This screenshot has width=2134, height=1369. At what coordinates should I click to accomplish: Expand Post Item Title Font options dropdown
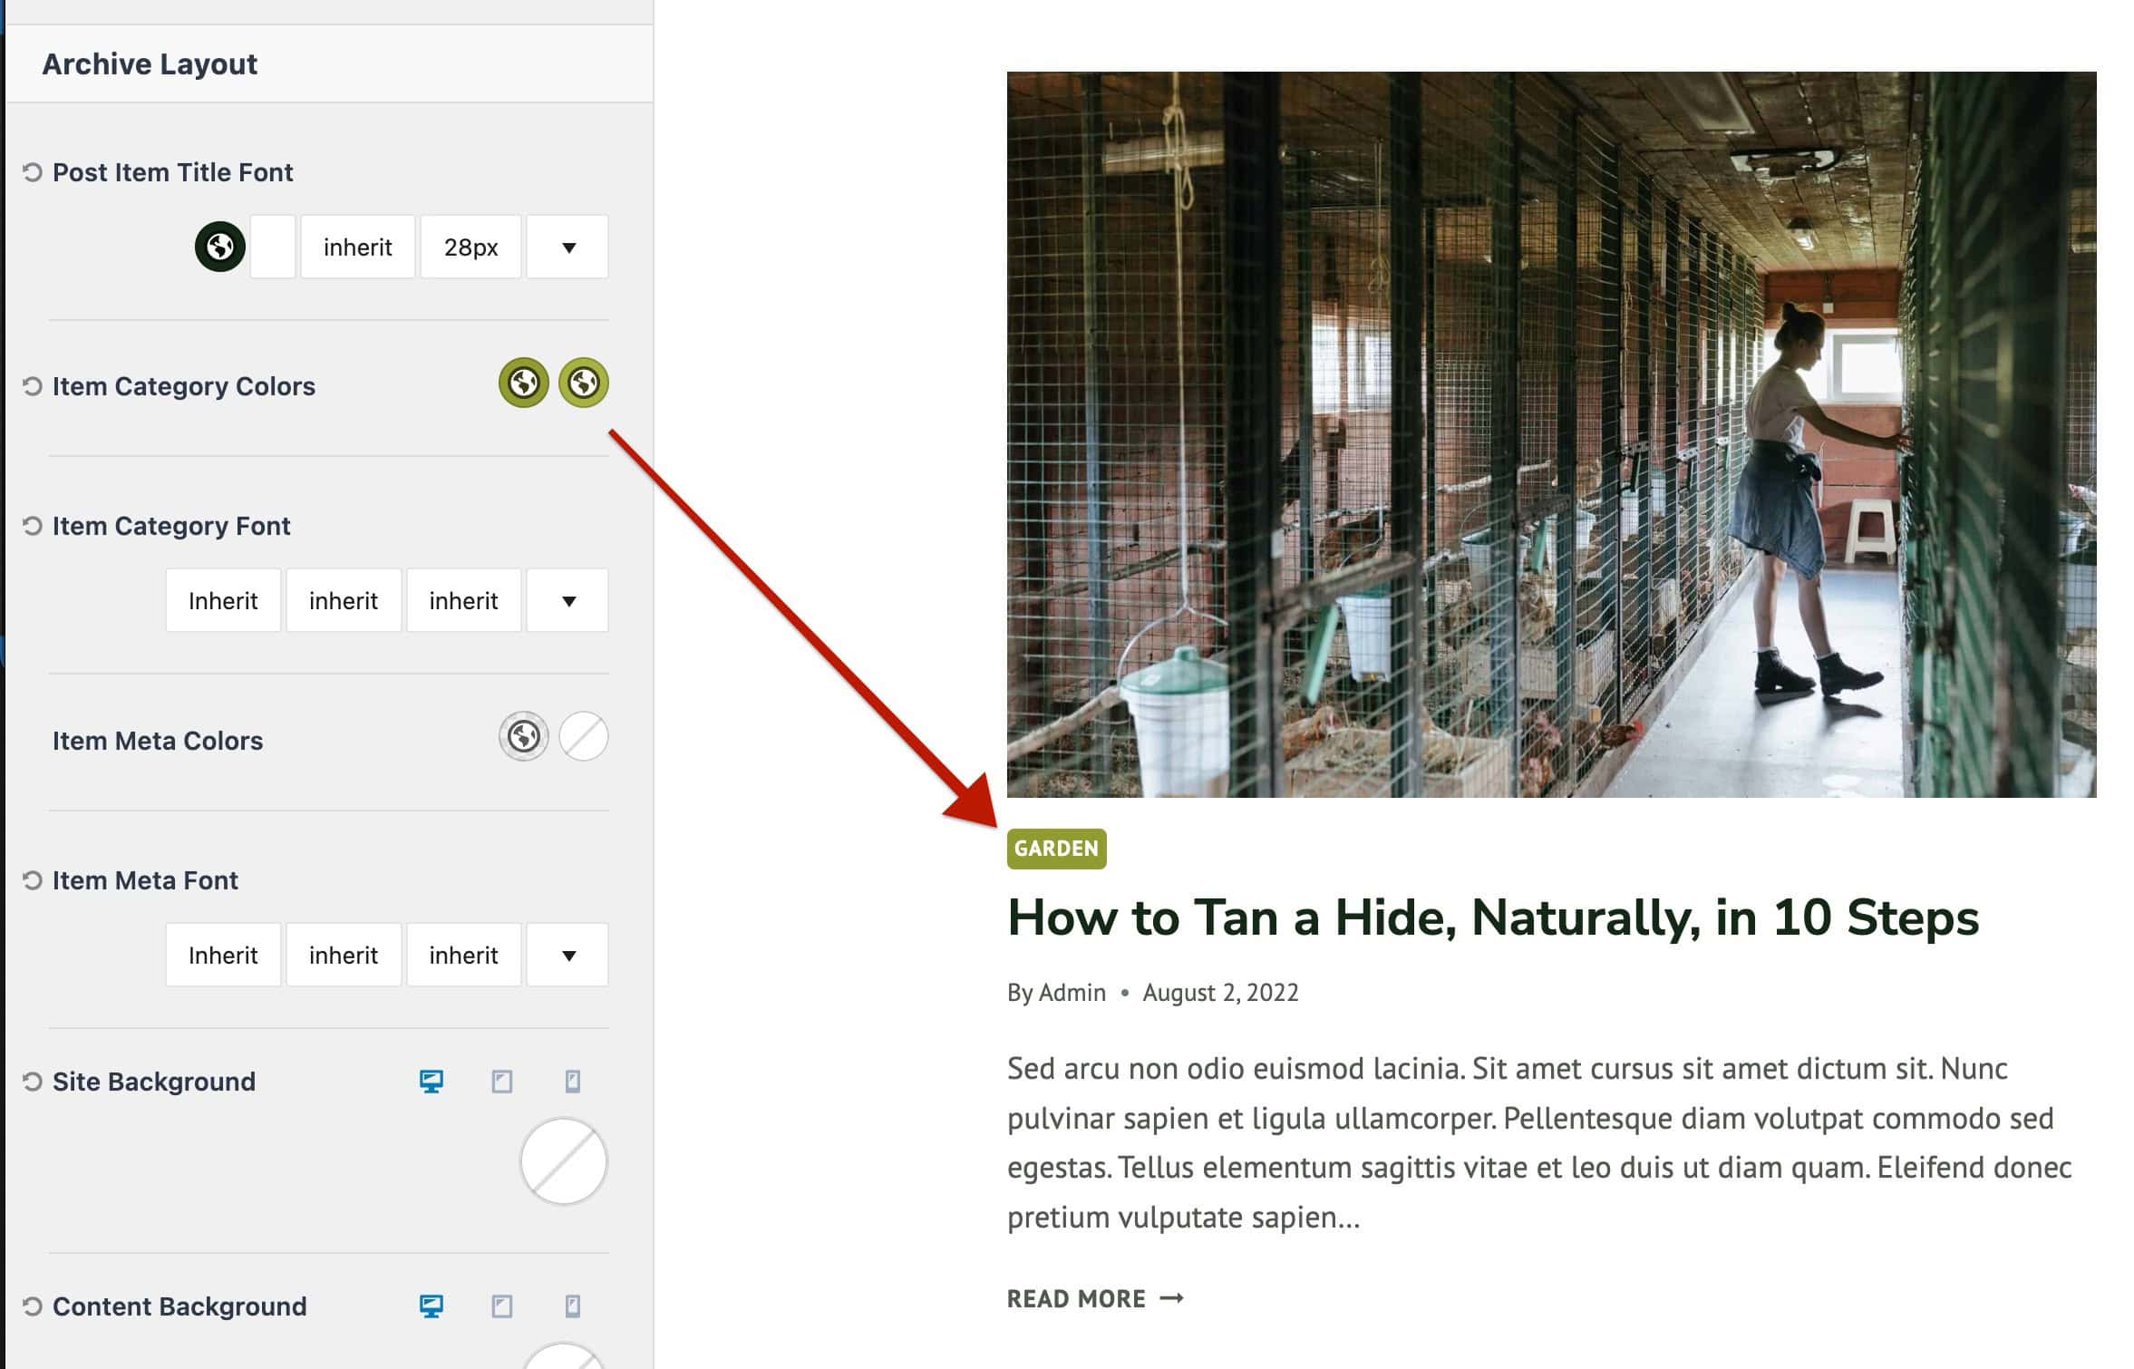pos(567,247)
